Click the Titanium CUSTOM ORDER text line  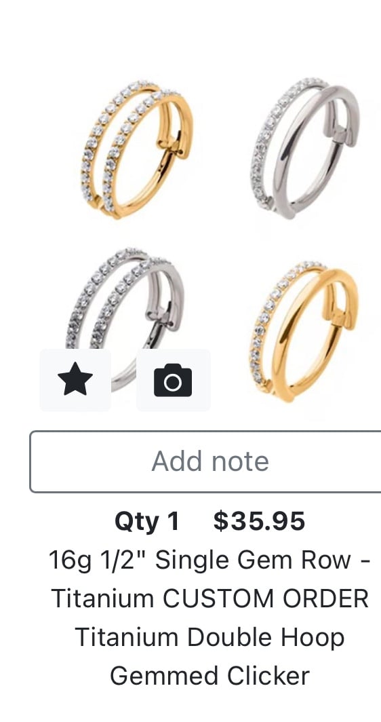210,598
